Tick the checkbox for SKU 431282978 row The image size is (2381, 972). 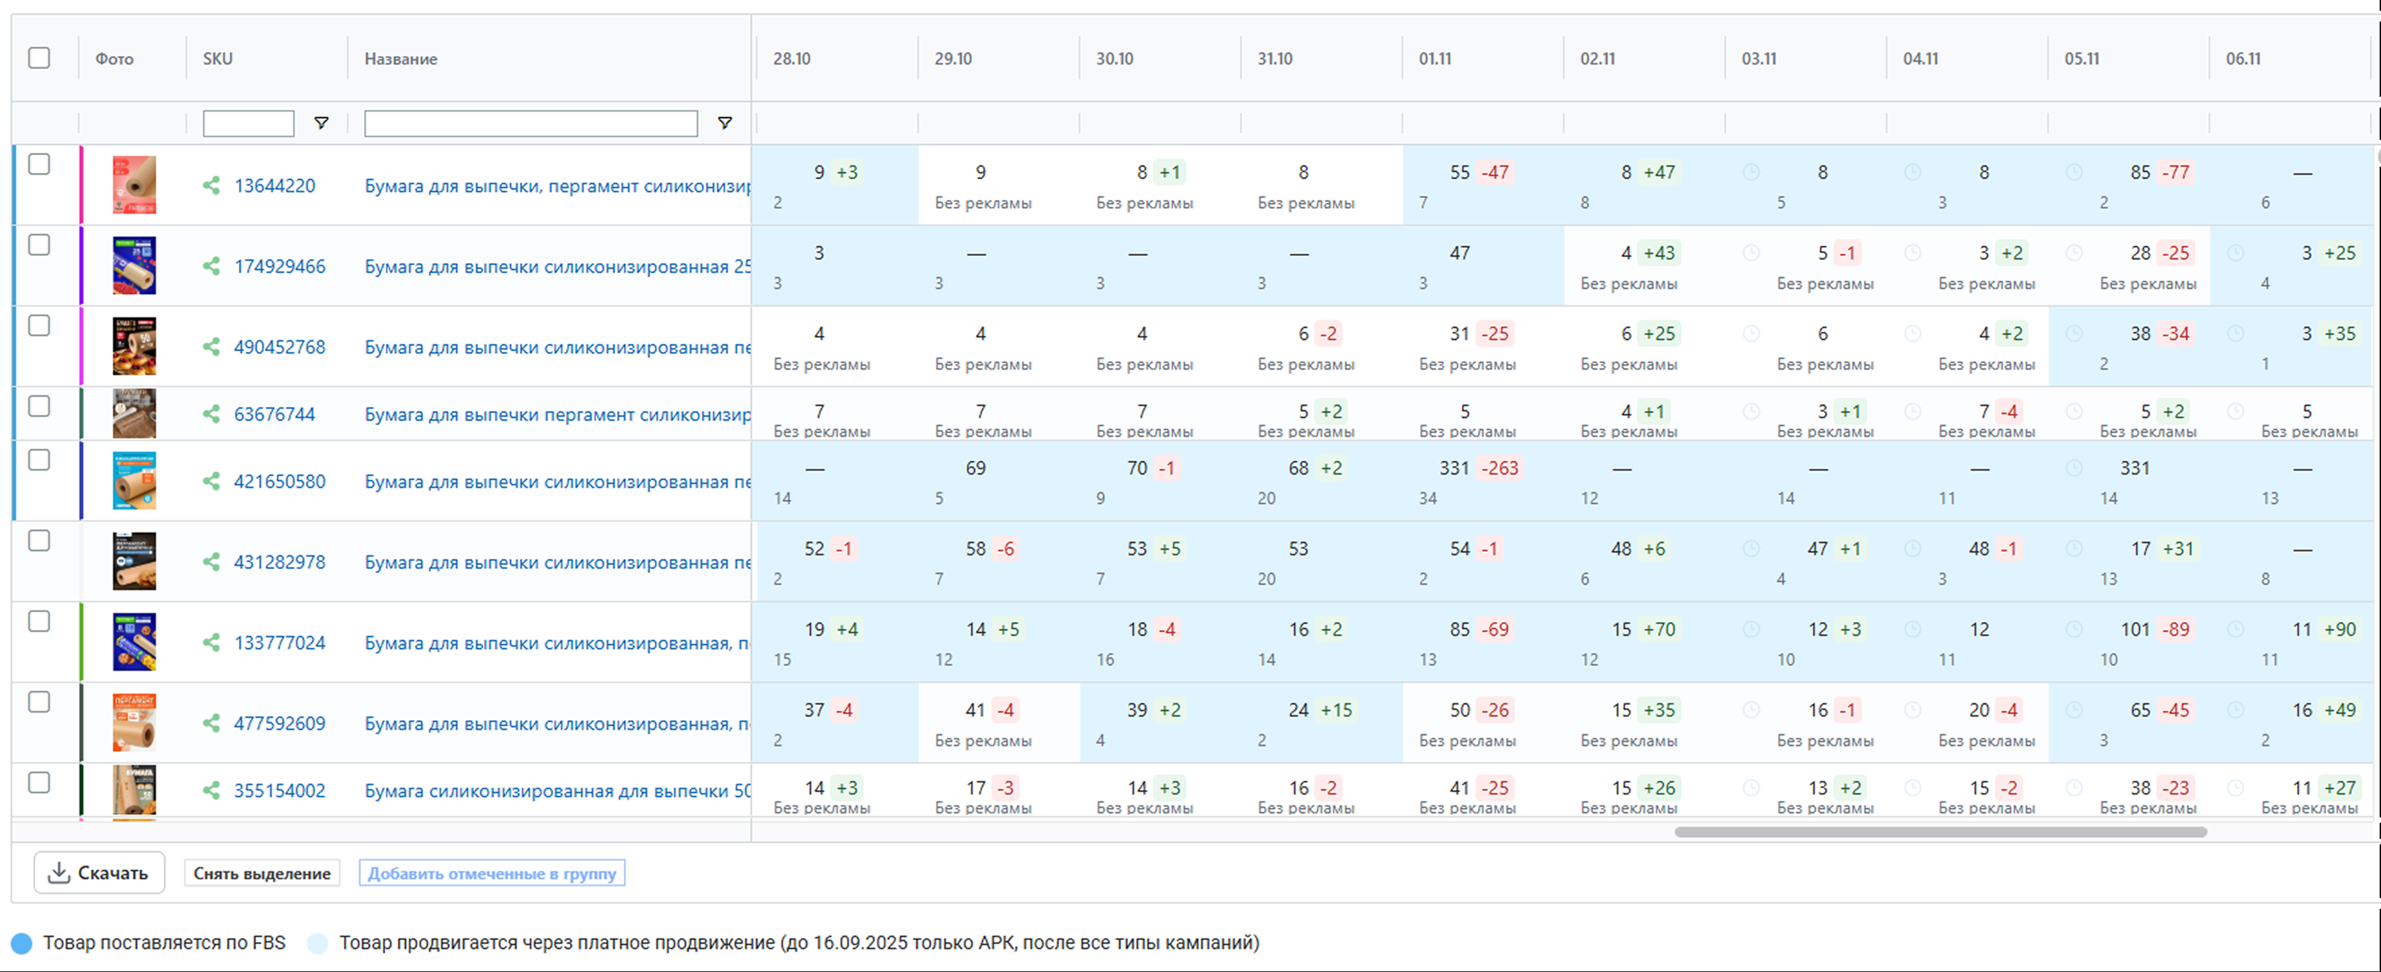(39, 540)
